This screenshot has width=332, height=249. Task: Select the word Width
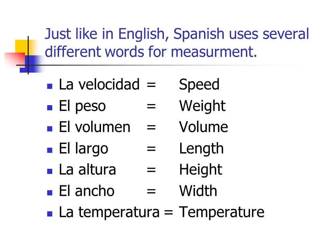[198, 191]
